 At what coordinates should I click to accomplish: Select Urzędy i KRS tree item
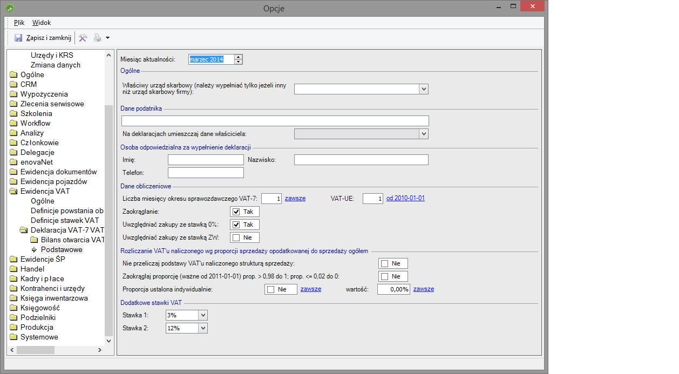tap(52, 56)
